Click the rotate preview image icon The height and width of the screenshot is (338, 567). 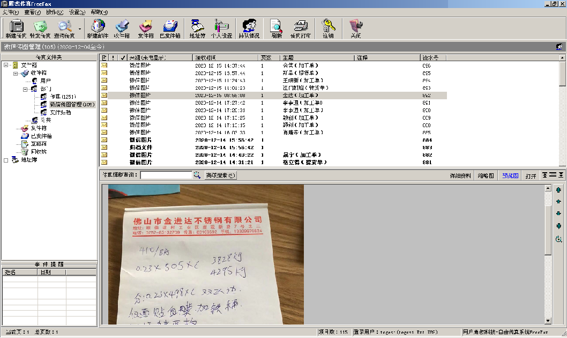pos(558,239)
